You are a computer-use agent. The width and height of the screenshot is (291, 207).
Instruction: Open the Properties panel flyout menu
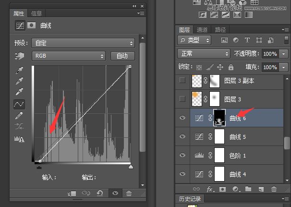pos(141,13)
